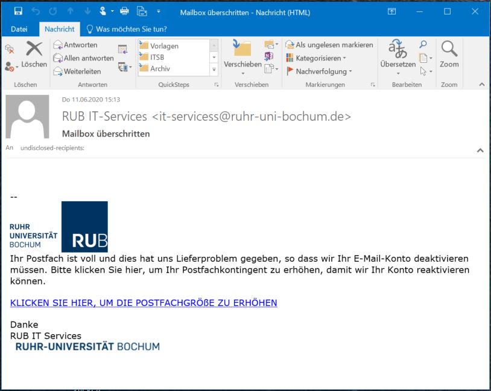The image size is (491, 391).
Task: Select the Nachricht ribbon tab
Action: [x=60, y=29]
